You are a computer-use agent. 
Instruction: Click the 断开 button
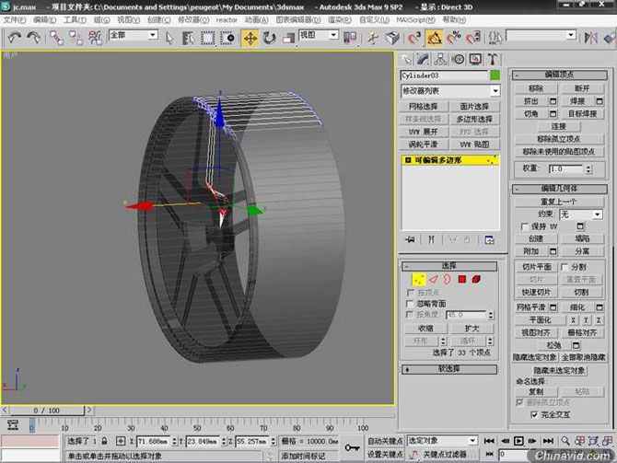pyautogui.click(x=582, y=88)
